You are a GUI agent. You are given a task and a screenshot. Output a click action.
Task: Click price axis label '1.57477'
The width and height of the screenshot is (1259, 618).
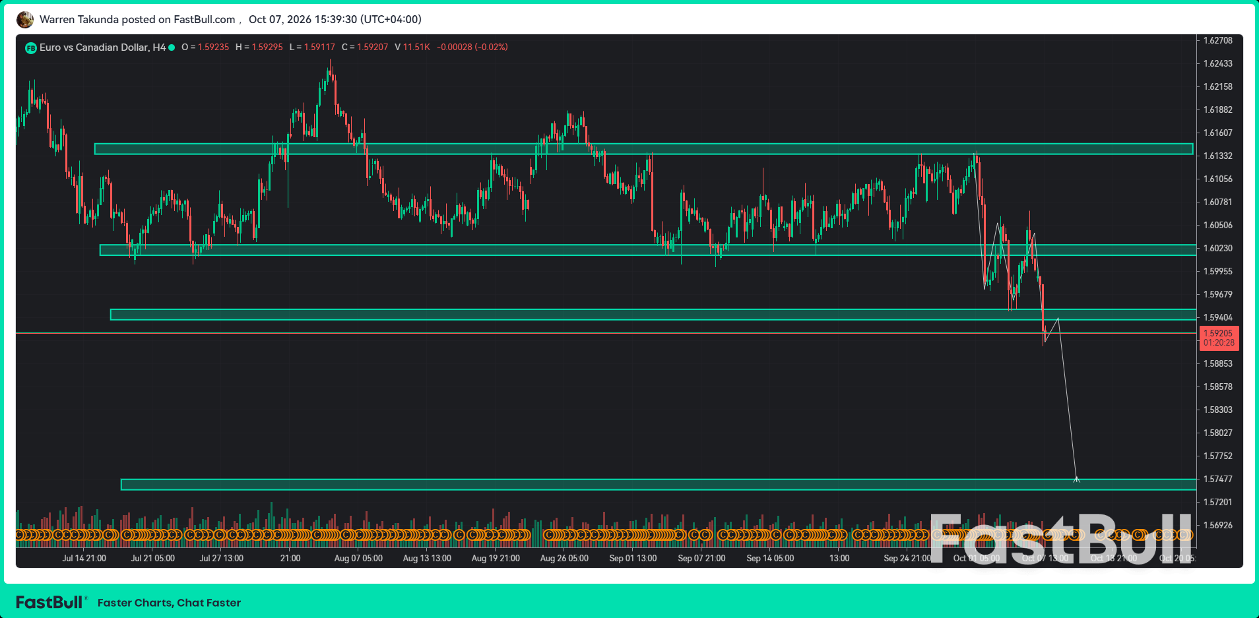click(1217, 479)
